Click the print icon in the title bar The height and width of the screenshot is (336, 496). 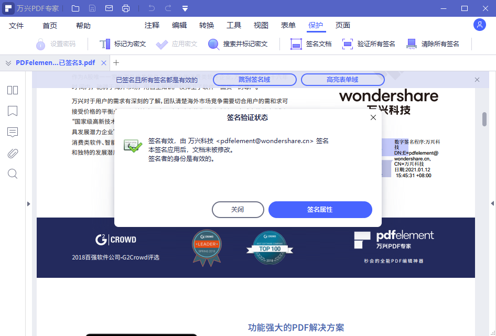coord(126,8)
